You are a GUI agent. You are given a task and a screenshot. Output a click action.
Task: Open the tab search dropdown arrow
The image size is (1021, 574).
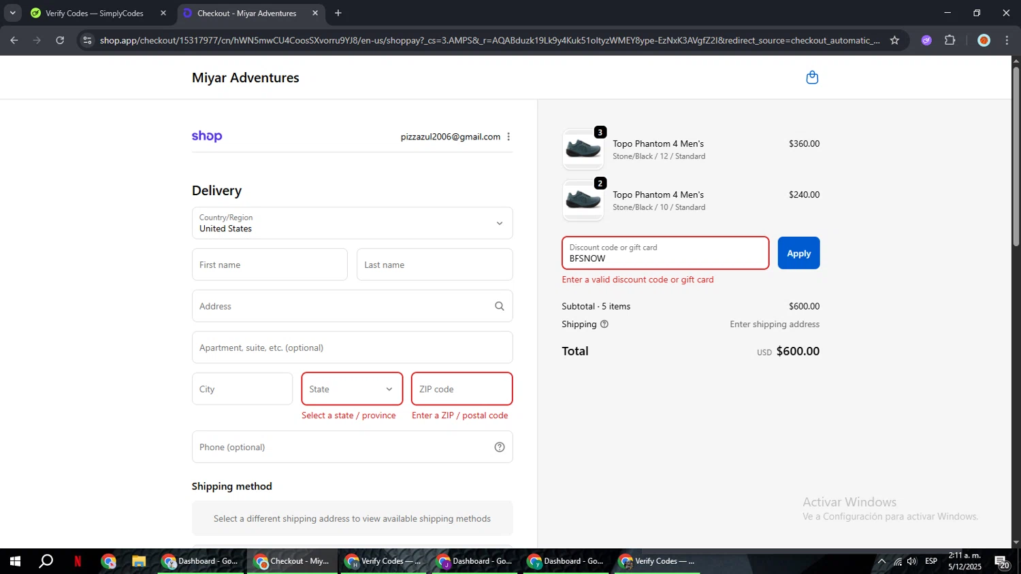[x=12, y=13]
